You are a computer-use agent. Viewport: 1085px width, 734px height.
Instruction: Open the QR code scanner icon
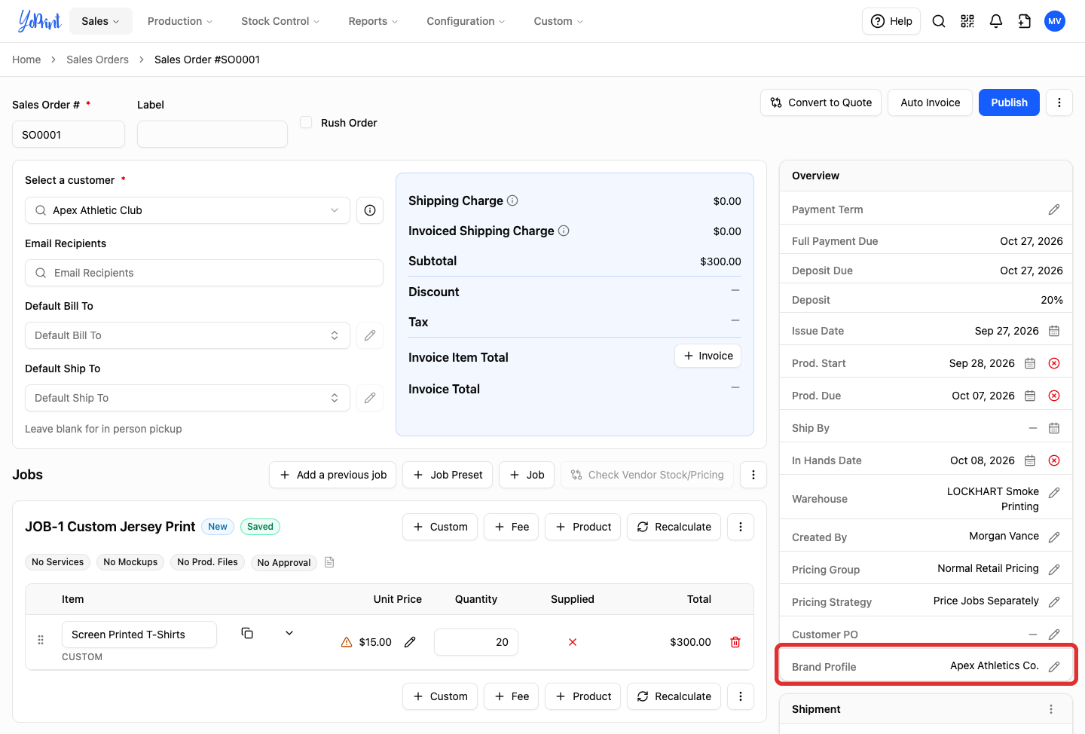pyautogui.click(x=967, y=21)
